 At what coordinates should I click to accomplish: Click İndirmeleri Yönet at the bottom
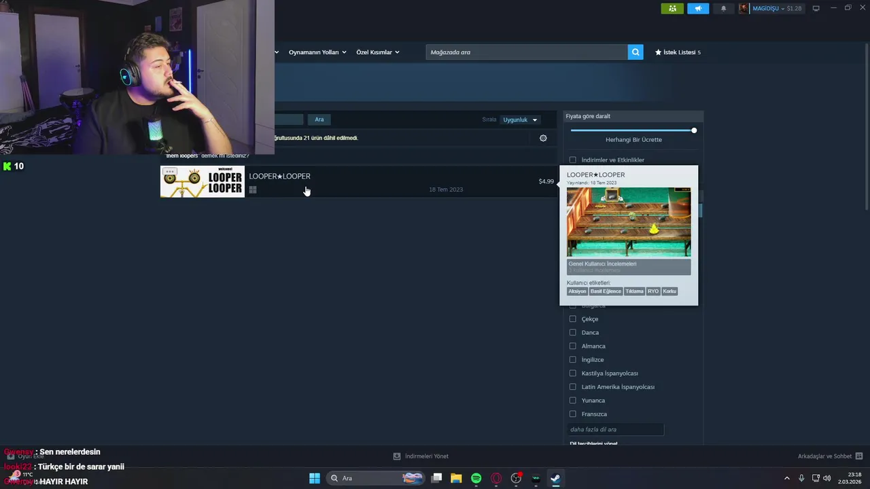pos(427,456)
